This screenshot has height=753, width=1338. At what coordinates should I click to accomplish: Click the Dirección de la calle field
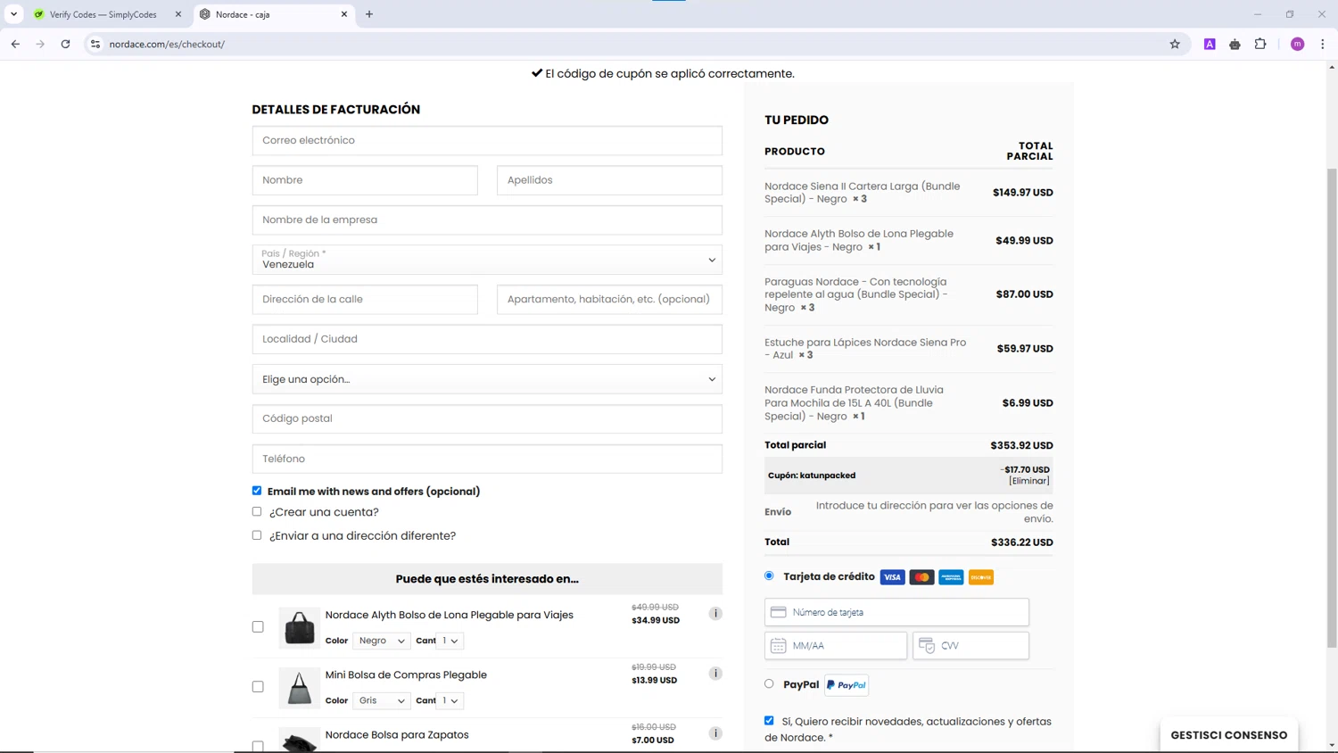[365, 299]
